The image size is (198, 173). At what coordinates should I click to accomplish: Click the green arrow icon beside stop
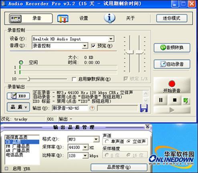coord(186,100)
